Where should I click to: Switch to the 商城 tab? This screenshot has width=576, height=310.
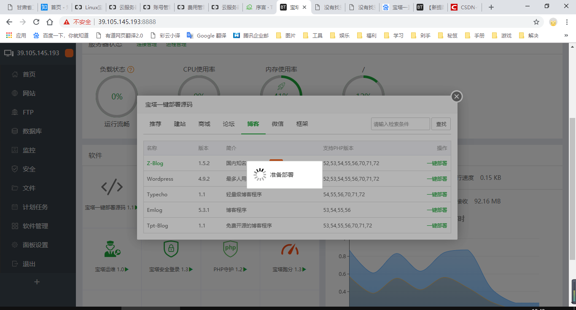204,124
